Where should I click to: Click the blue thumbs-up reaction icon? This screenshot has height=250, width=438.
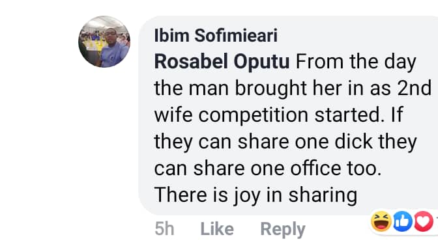(403, 221)
